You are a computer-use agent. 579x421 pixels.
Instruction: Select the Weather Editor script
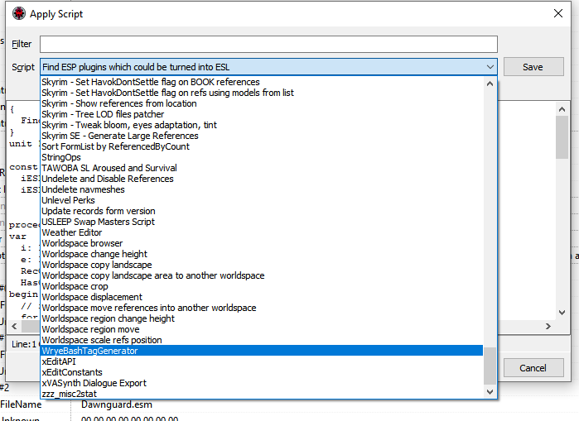[71, 232]
